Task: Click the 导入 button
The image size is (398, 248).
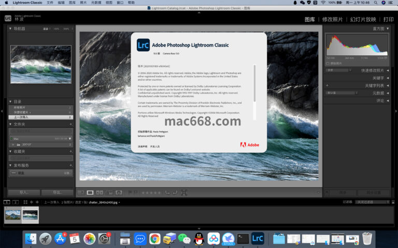Action: [24, 193]
